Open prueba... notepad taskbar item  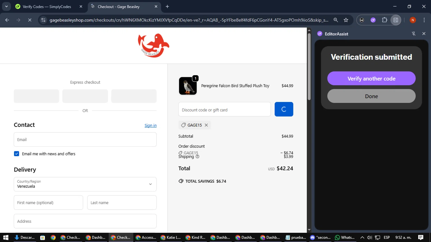click(296, 237)
